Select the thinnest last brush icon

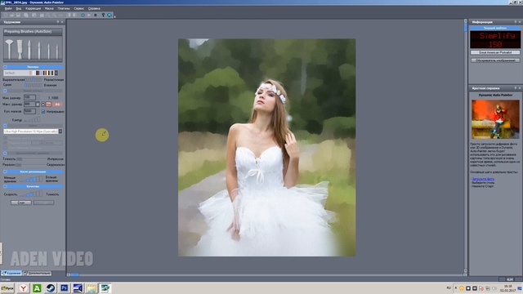(x=57, y=51)
